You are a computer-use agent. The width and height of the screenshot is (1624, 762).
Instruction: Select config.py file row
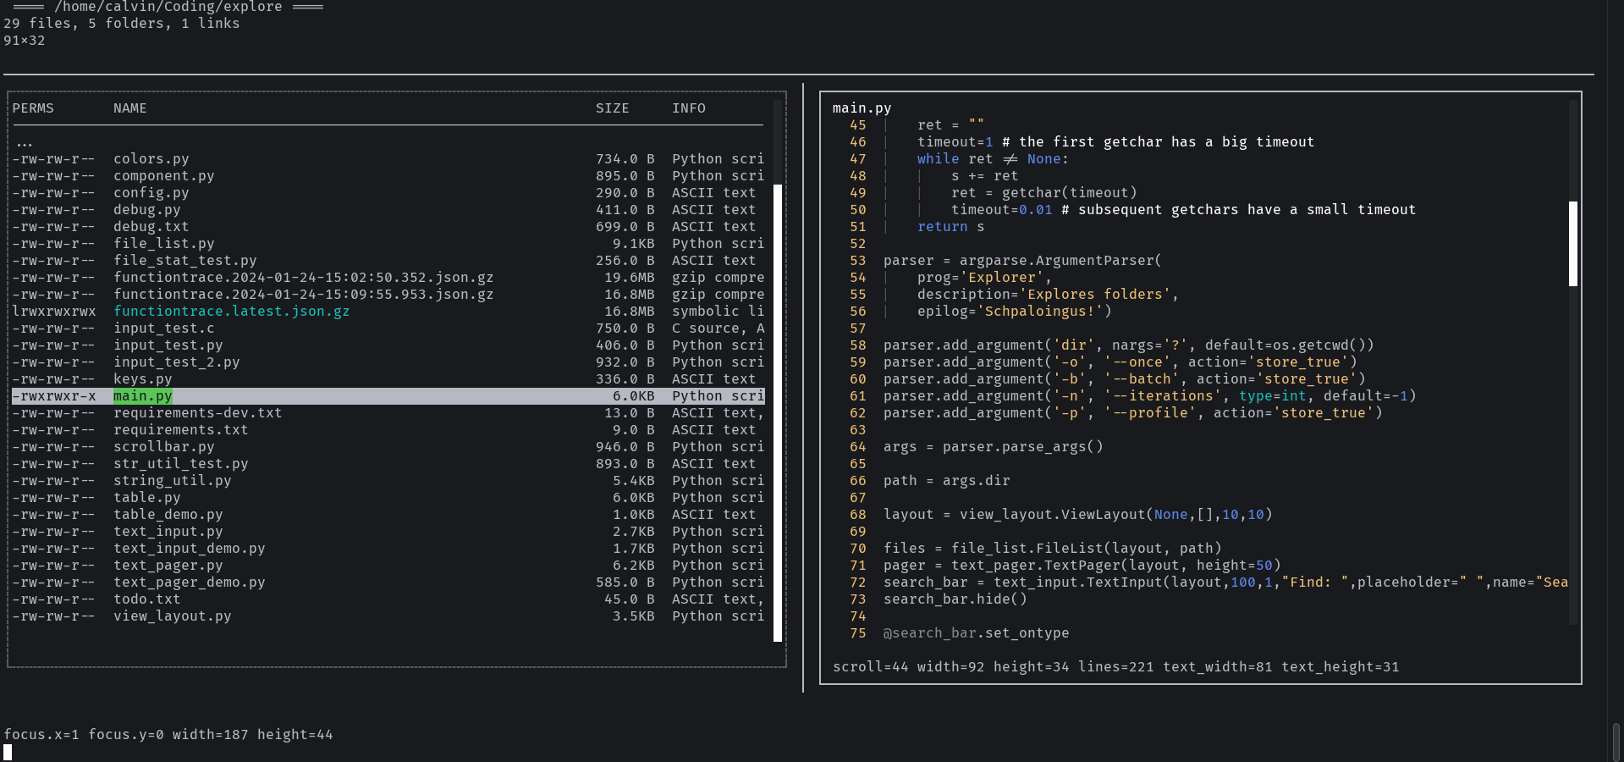388,193
